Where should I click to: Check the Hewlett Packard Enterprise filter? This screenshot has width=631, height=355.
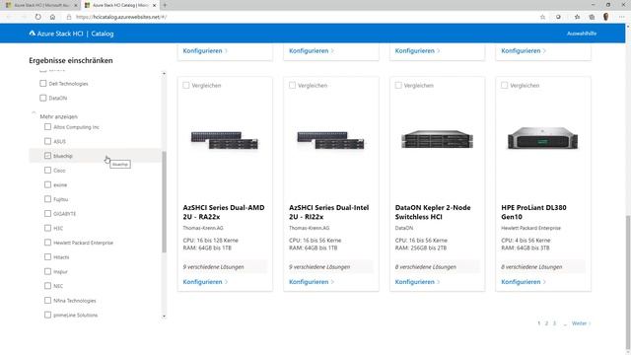pyautogui.click(x=48, y=243)
